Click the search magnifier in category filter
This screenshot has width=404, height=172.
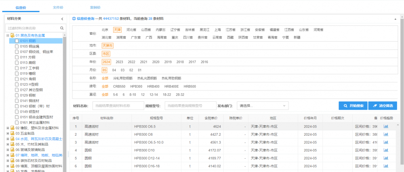coord(62,28)
